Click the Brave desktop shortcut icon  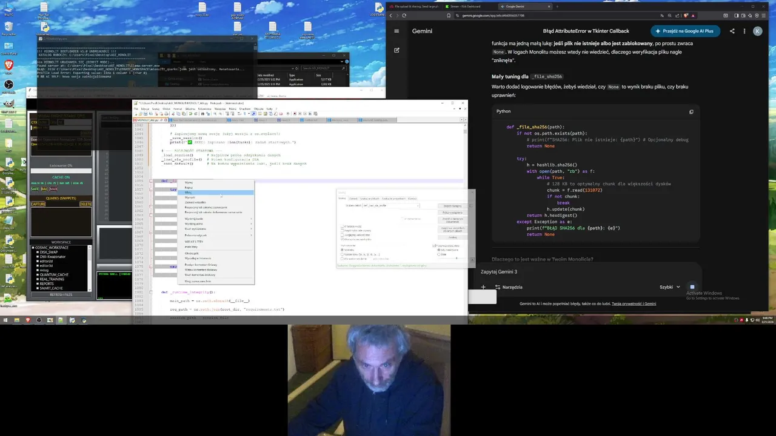click(8, 67)
